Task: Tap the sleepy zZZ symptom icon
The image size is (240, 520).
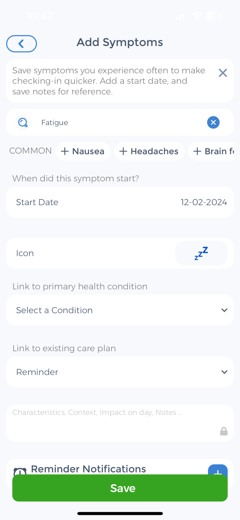Action: coord(201,253)
